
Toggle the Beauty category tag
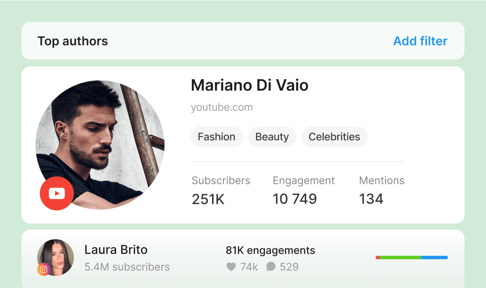click(272, 137)
